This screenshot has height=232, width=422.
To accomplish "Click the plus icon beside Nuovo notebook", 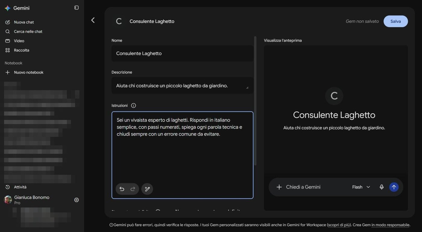I will [8, 72].
